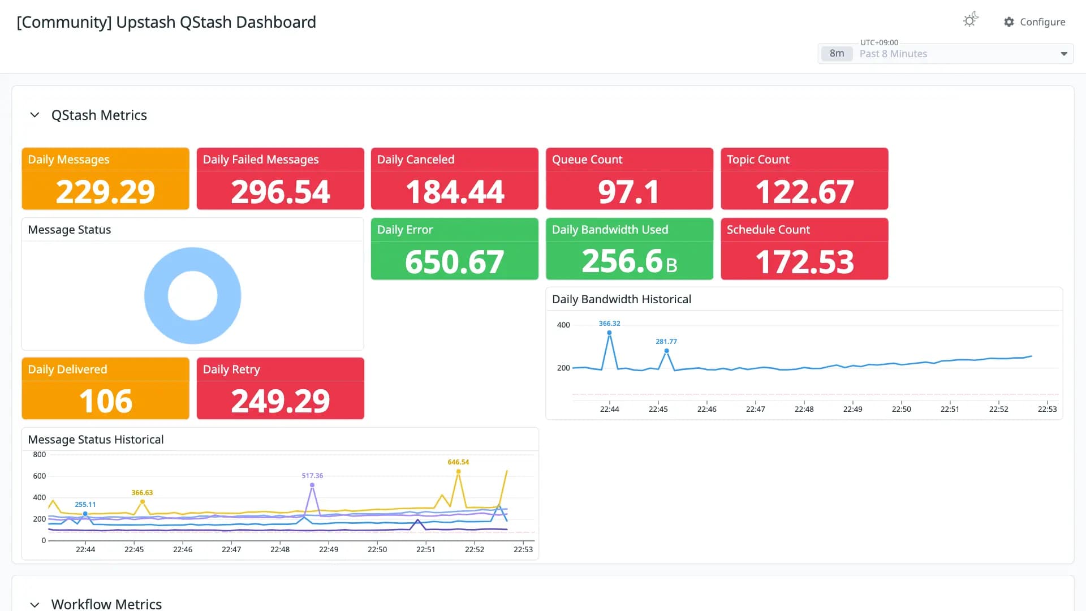Click the 8m time range badge
1086x611 pixels.
tap(837, 54)
